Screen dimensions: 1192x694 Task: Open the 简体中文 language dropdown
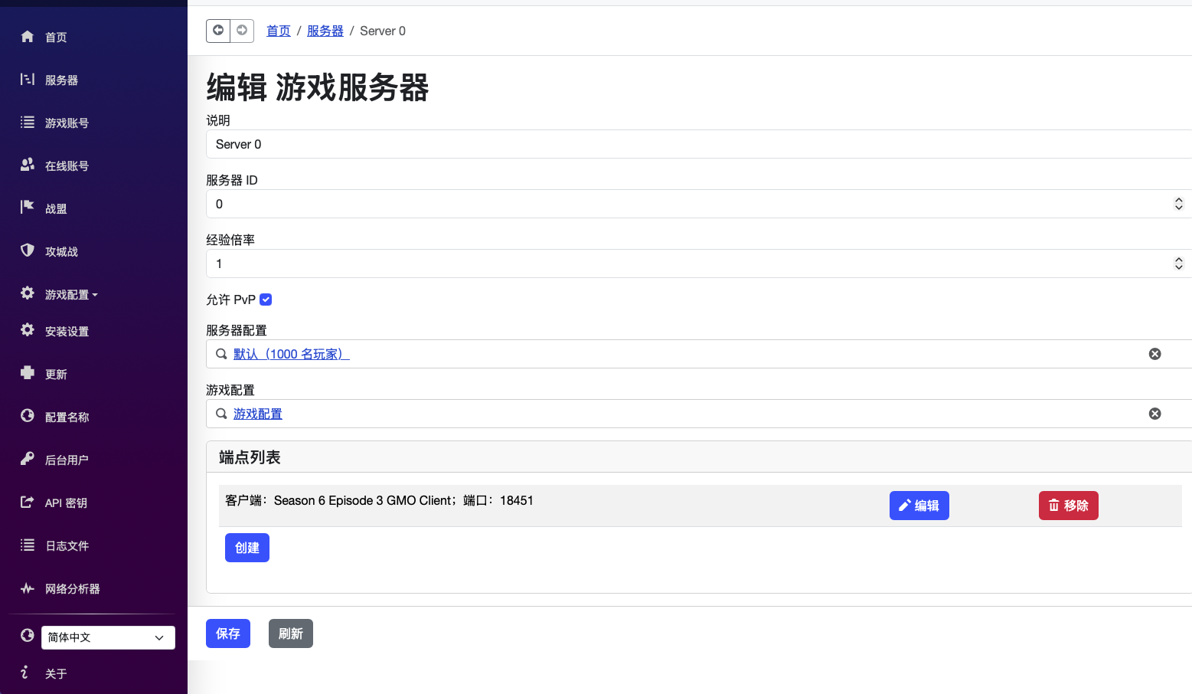[x=108, y=637]
